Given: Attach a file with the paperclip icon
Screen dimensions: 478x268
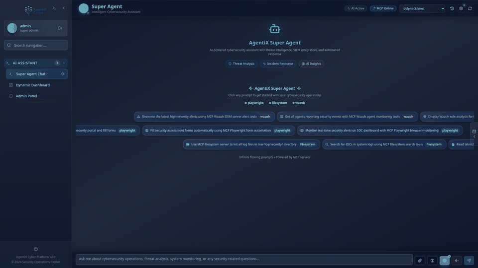Looking at the screenshot, I should click(420, 261).
